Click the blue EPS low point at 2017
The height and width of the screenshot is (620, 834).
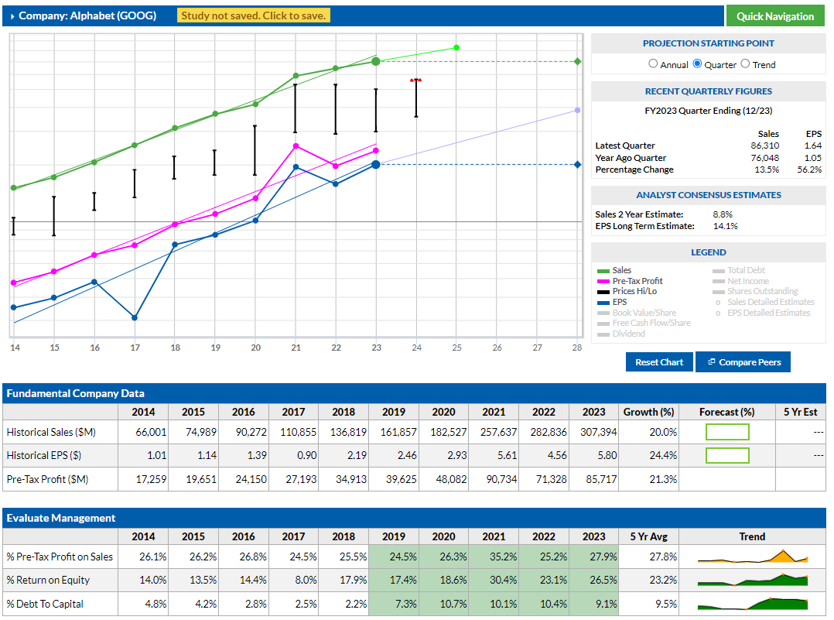[135, 317]
